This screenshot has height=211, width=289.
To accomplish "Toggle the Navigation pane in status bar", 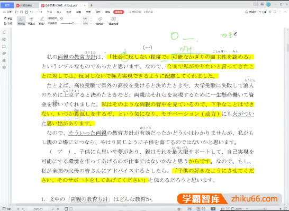I will pos(7,209).
